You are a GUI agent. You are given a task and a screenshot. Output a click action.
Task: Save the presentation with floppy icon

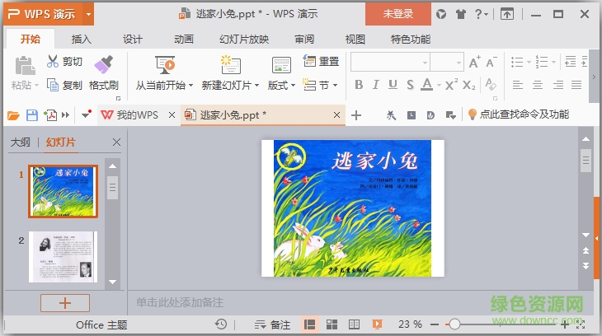click(32, 115)
